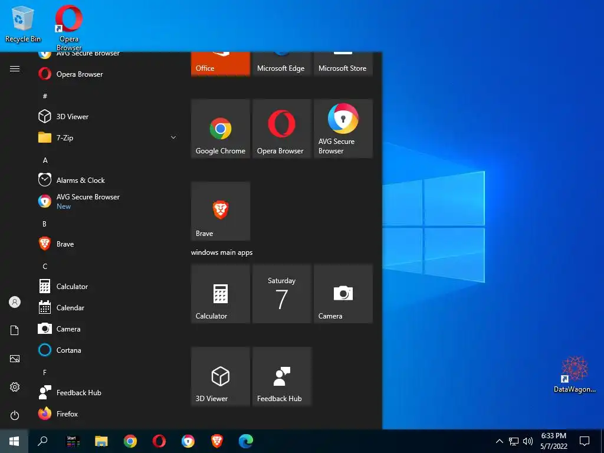Expand the 7-Zip folder chevron
The width and height of the screenshot is (604, 453).
[173, 137]
